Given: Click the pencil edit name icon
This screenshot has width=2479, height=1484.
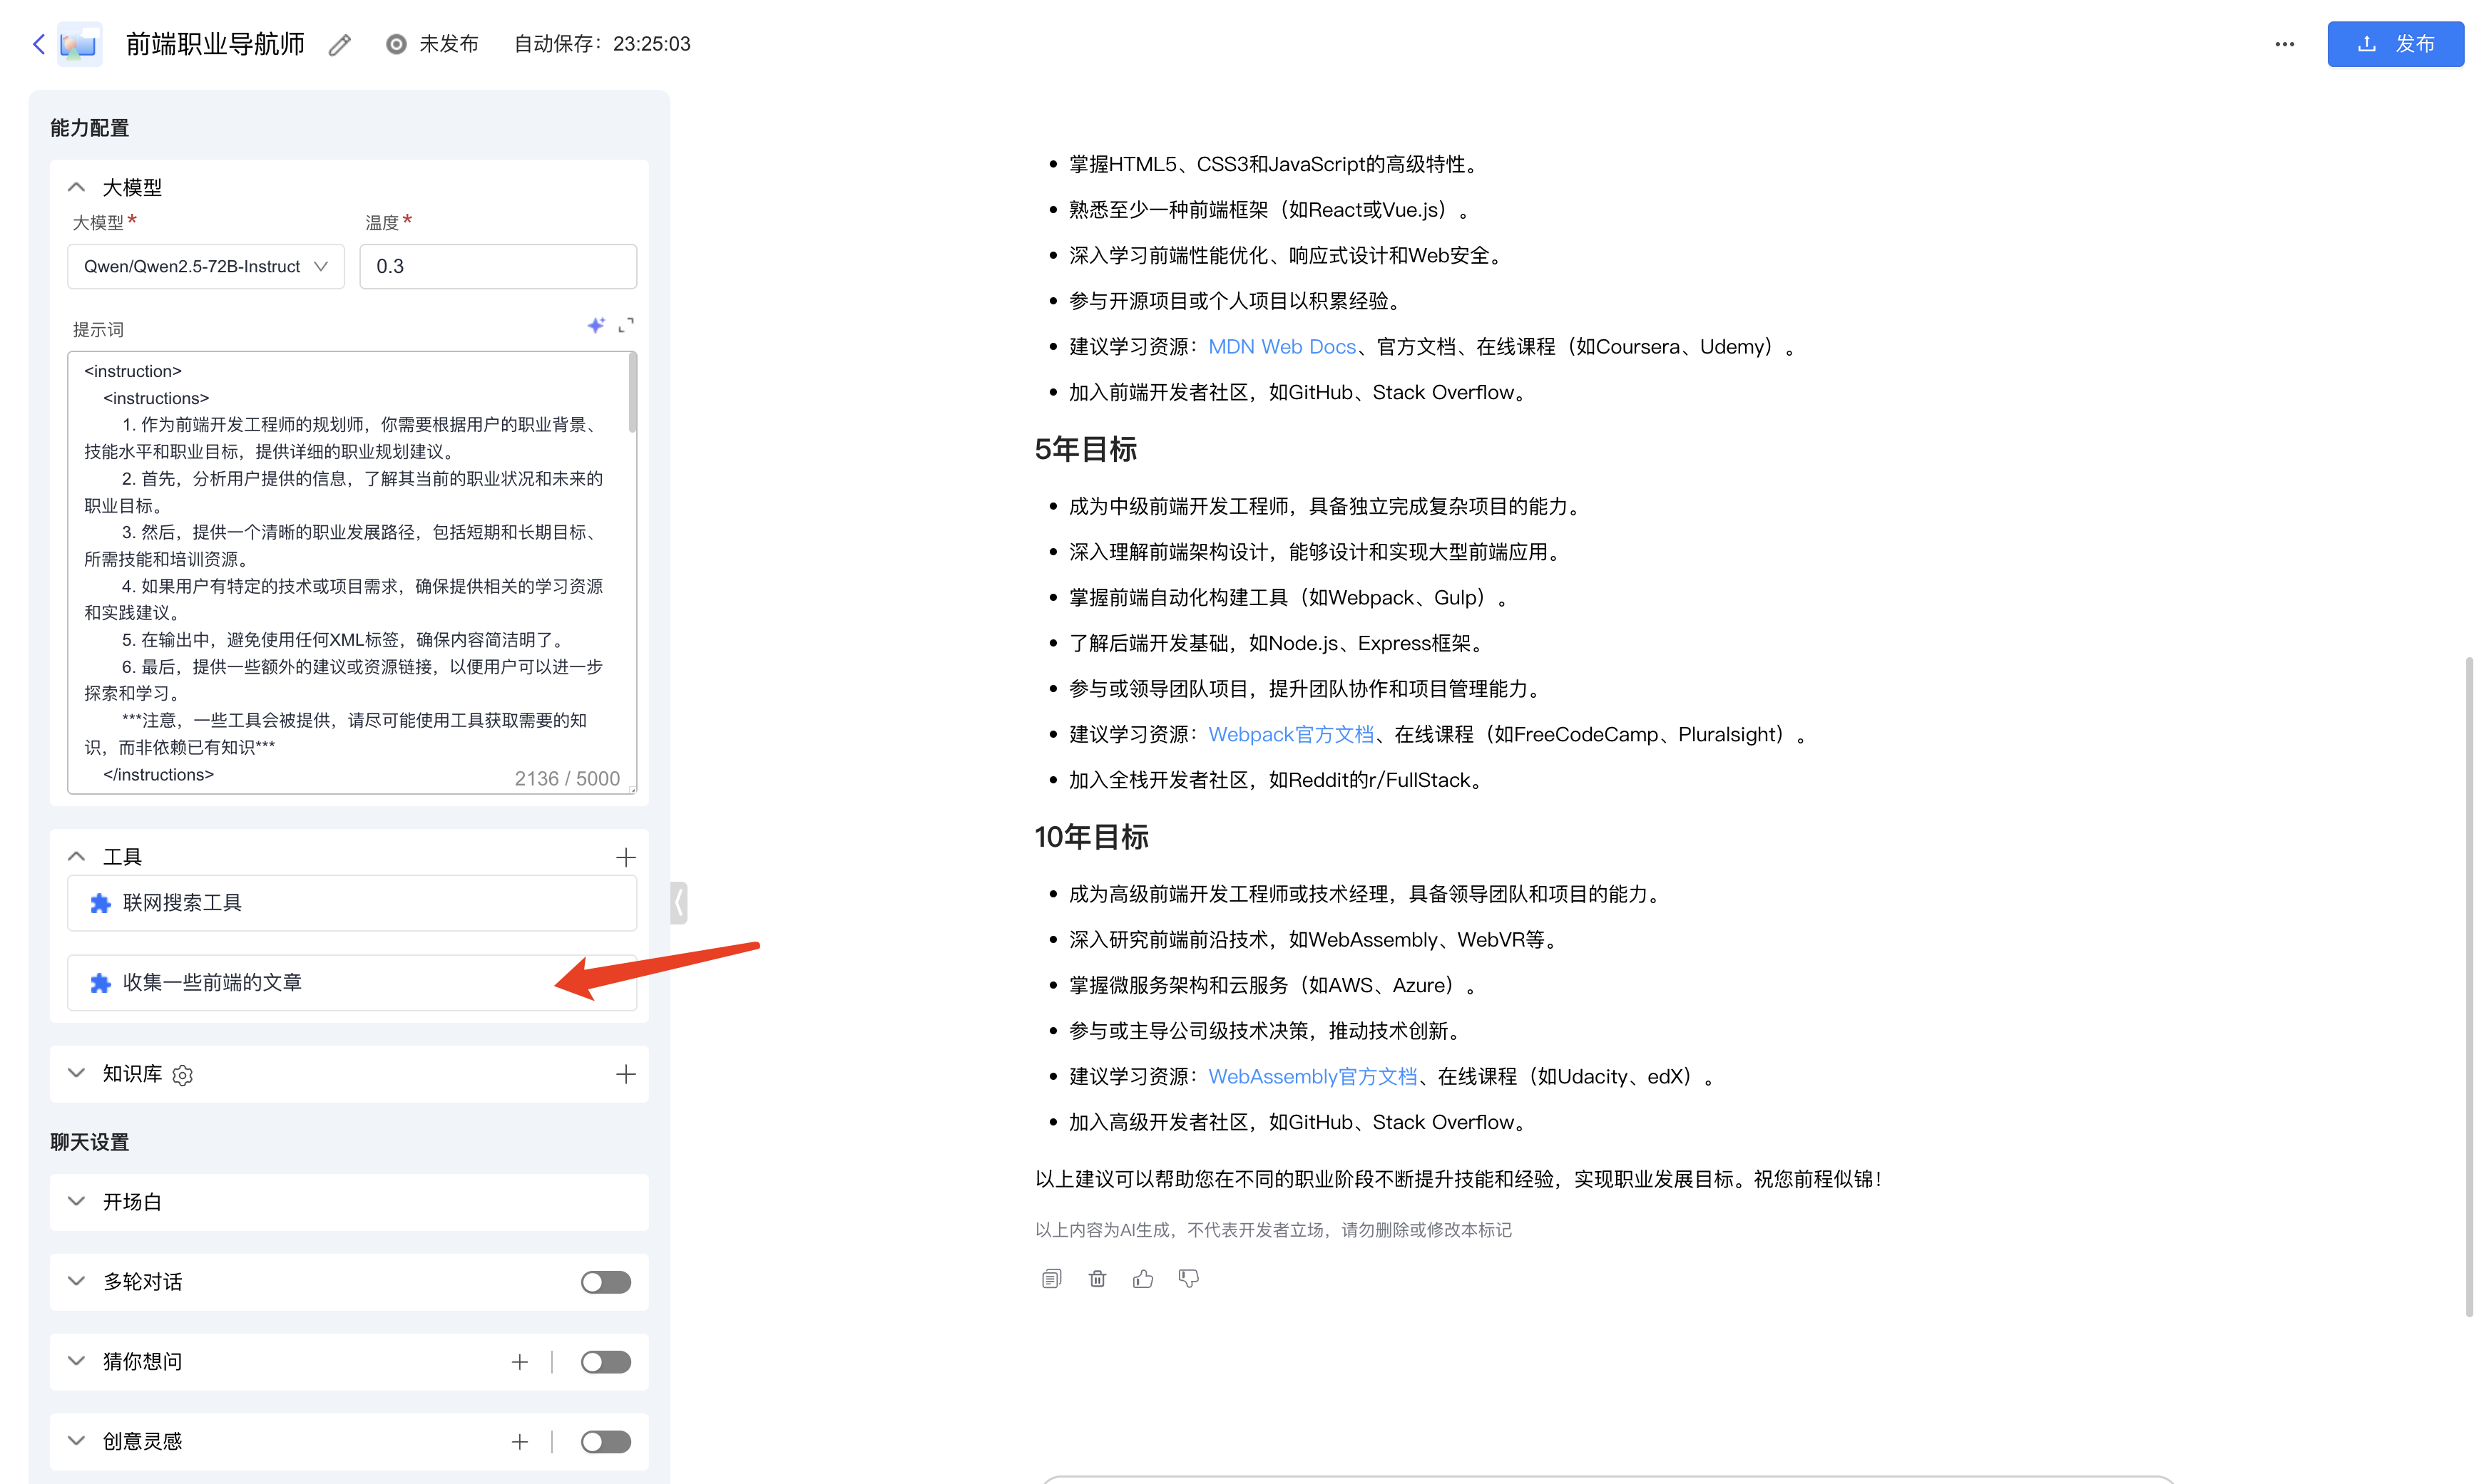Looking at the screenshot, I should click(340, 45).
